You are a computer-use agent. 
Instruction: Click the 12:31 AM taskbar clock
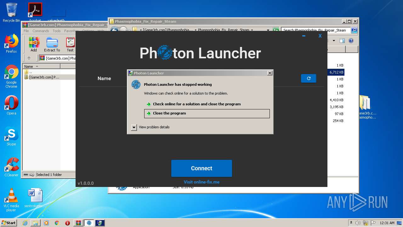click(387, 223)
